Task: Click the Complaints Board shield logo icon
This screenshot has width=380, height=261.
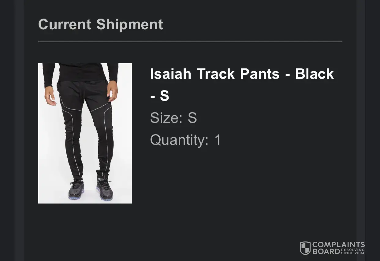Action: 305,248
